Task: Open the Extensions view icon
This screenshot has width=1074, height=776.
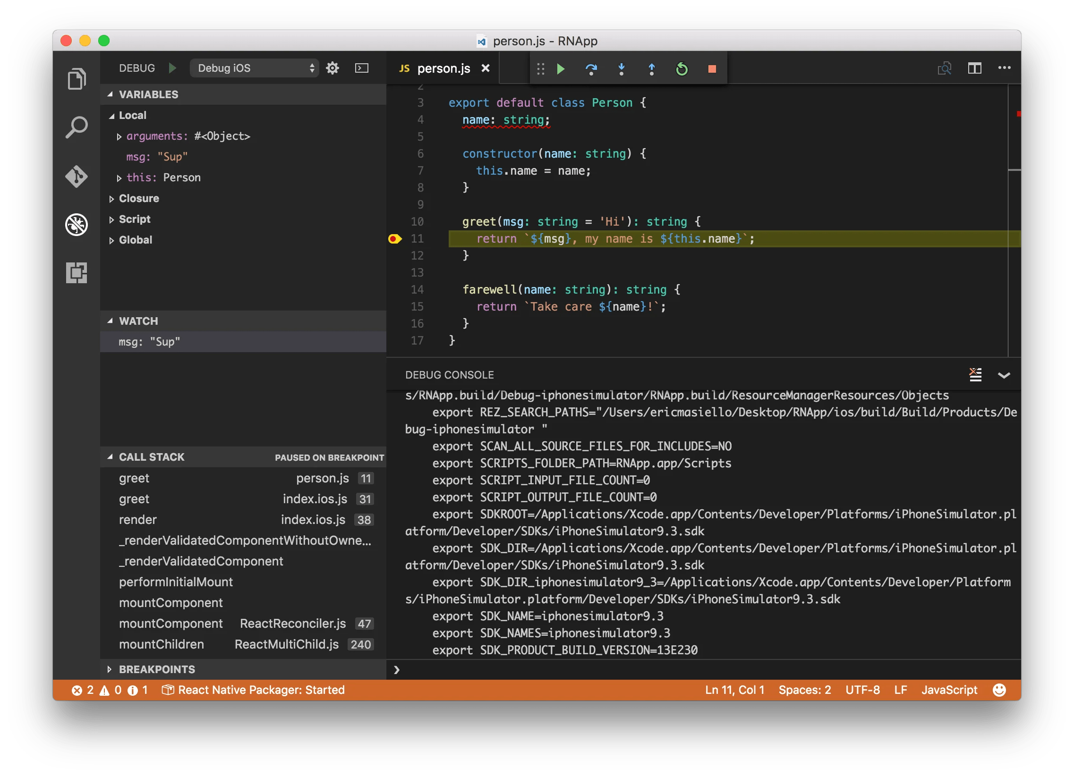Action: 76,273
